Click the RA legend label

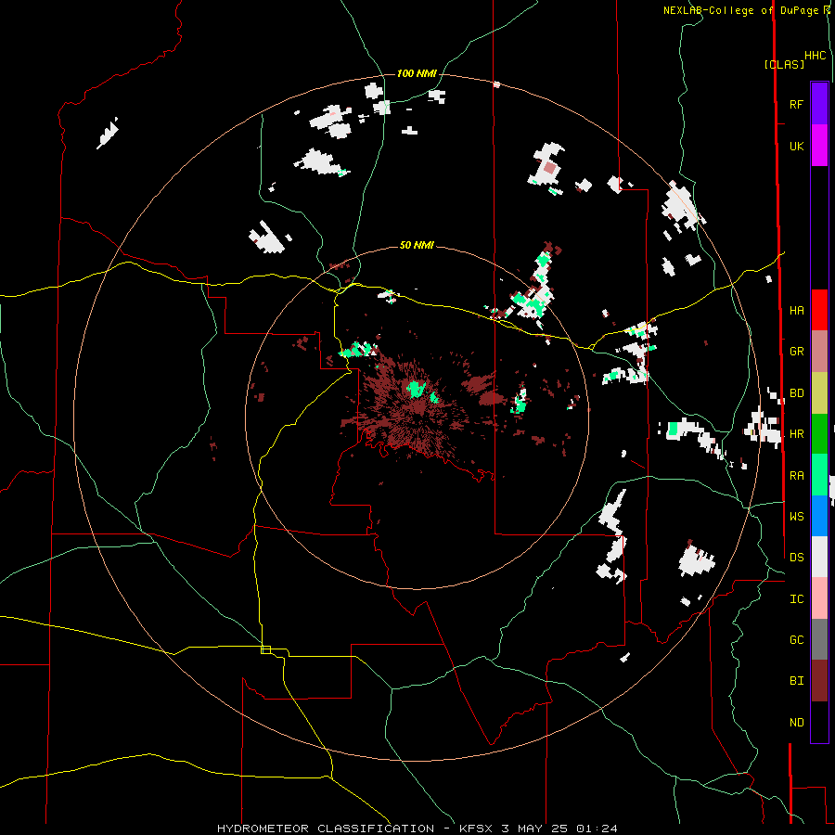796,476
